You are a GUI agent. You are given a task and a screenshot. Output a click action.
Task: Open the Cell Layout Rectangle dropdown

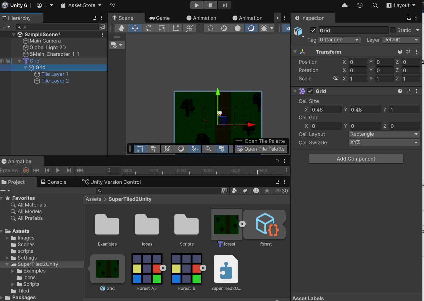385,134
